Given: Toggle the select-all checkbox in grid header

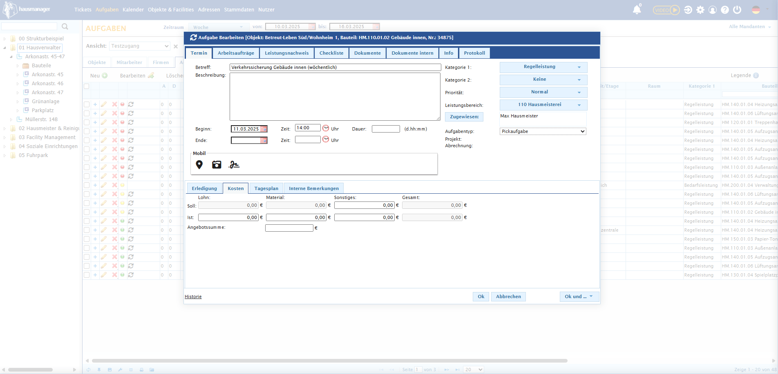Looking at the screenshot, I should [x=87, y=86].
